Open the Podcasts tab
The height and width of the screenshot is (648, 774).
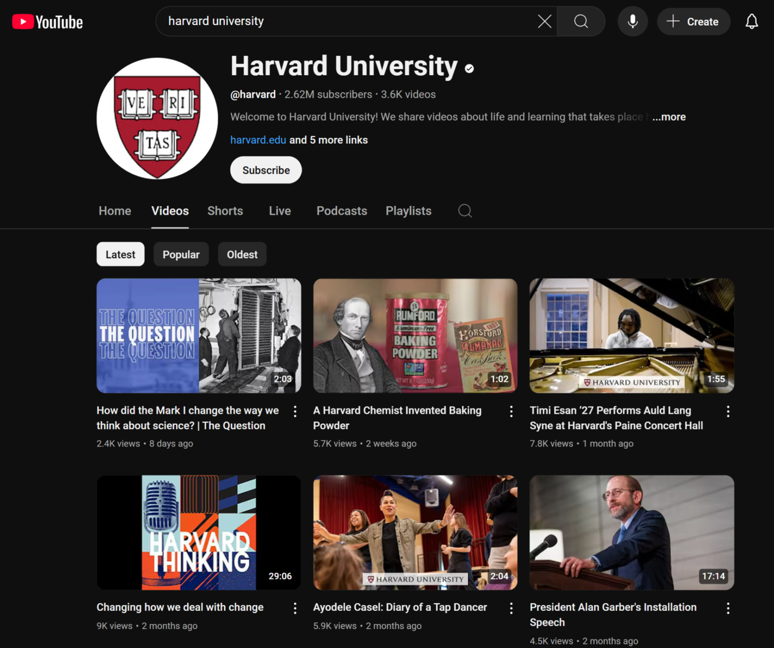(342, 211)
